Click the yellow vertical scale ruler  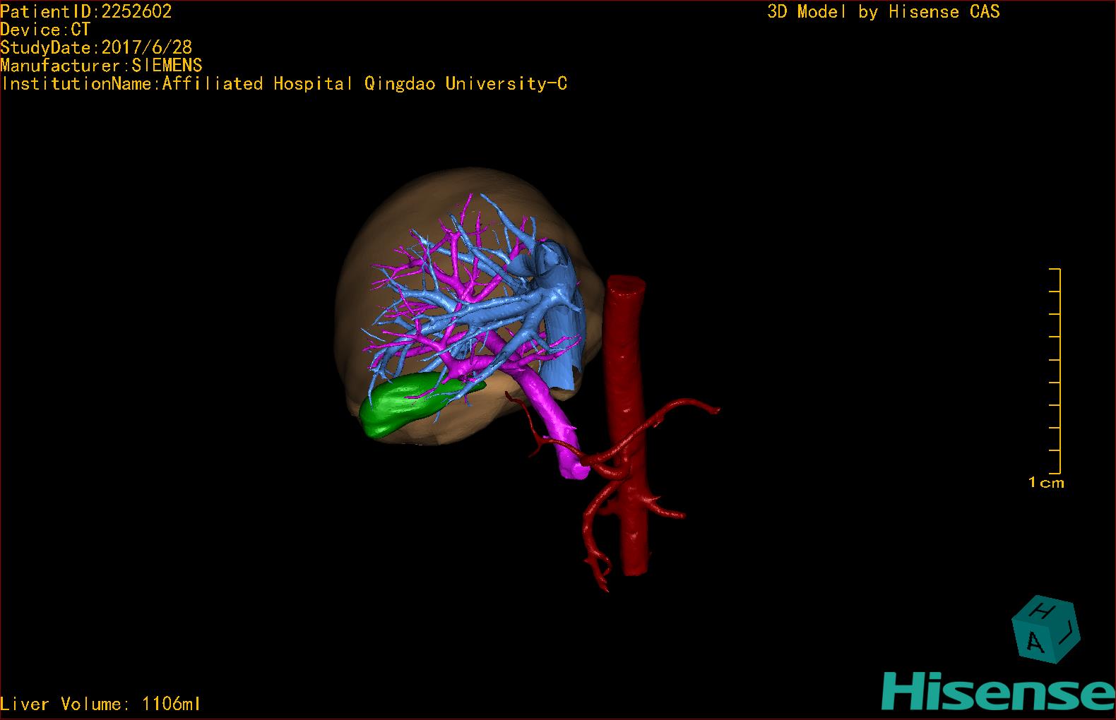click(1057, 371)
